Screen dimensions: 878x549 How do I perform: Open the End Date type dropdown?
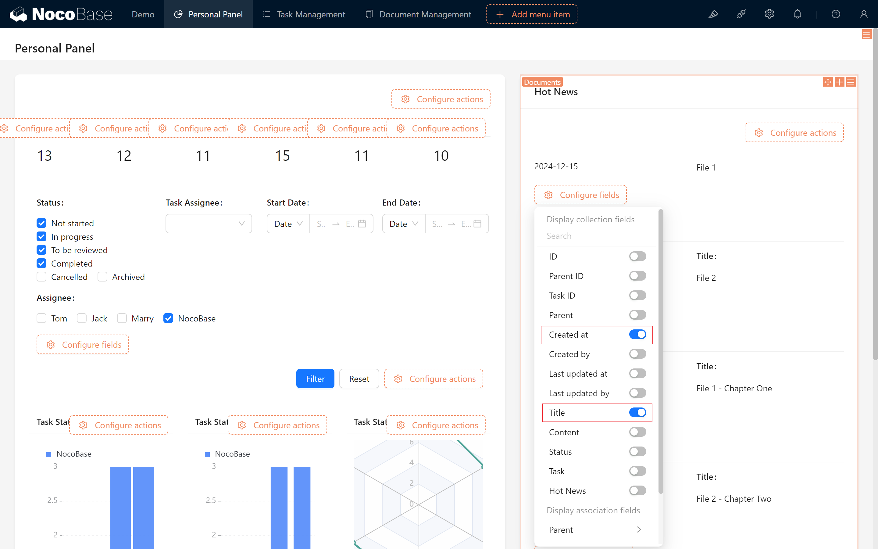[403, 224]
